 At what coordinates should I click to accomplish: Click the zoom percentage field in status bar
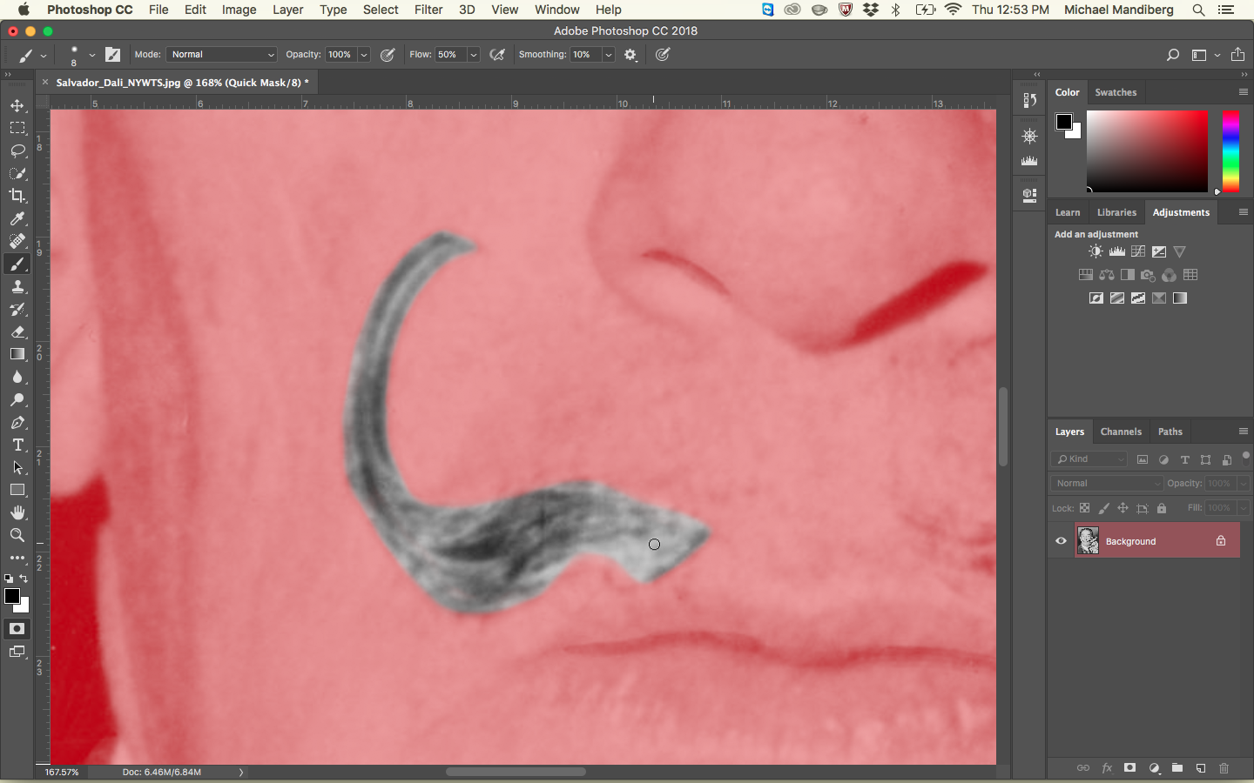63,772
